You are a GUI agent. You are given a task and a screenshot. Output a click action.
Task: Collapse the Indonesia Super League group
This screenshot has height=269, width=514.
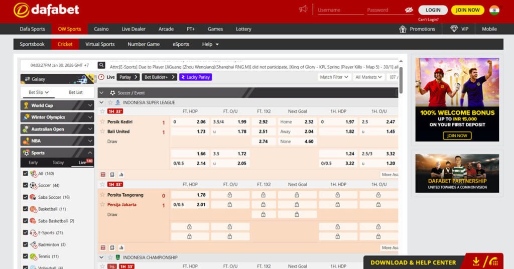pos(101,102)
